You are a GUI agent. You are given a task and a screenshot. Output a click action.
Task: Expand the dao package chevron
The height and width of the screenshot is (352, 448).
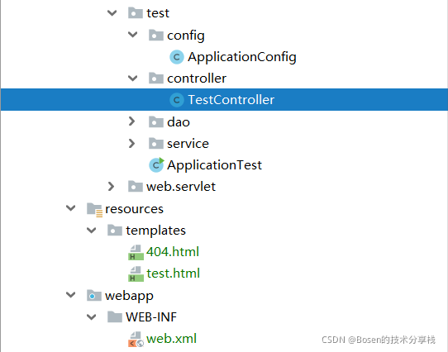coord(131,121)
